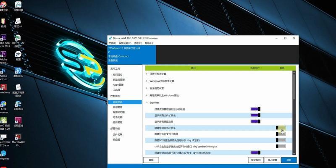Enable 隐藏快捷方式小箭头 switch
336x168 pixels.
tap(281, 128)
